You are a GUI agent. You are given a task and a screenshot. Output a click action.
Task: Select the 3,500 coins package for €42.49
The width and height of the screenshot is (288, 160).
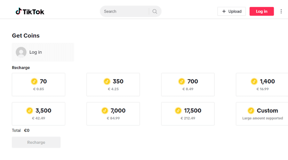pyautogui.click(x=38, y=114)
